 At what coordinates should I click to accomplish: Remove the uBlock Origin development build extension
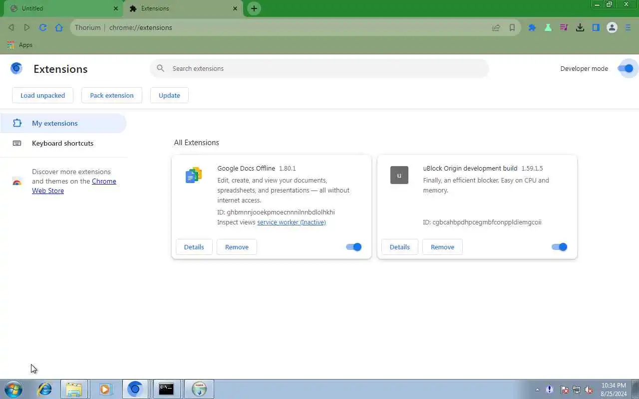pyautogui.click(x=442, y=247)
